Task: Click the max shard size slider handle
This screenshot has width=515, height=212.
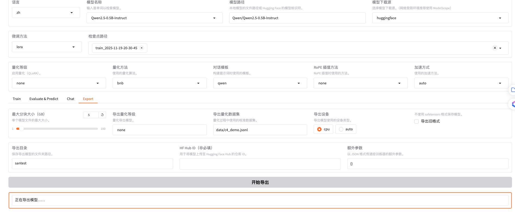Action: [20, 129]
